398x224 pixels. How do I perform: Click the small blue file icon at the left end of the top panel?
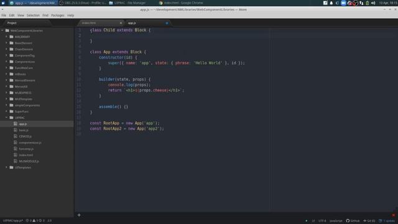pyautogui.click(x=3, y=3)
